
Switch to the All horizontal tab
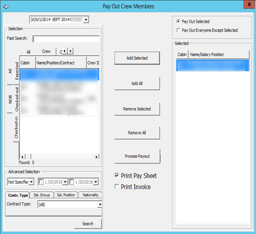pos(29,52)
